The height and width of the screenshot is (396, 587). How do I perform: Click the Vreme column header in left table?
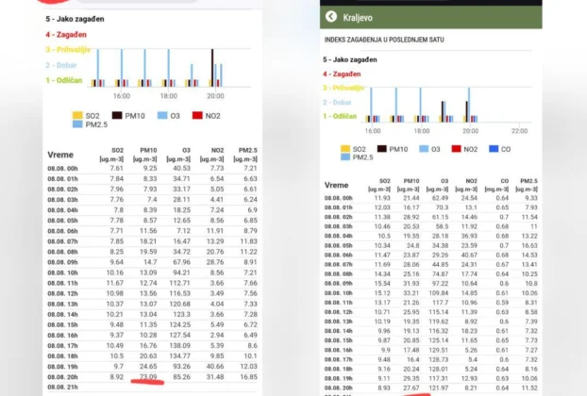click(x=60, y=152)
